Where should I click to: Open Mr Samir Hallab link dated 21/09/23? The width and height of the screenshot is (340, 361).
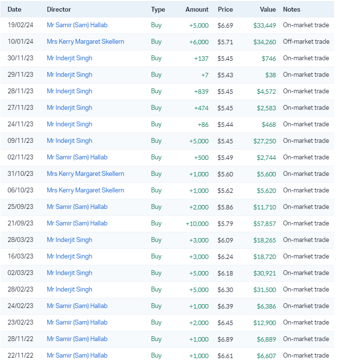point(77,223)
